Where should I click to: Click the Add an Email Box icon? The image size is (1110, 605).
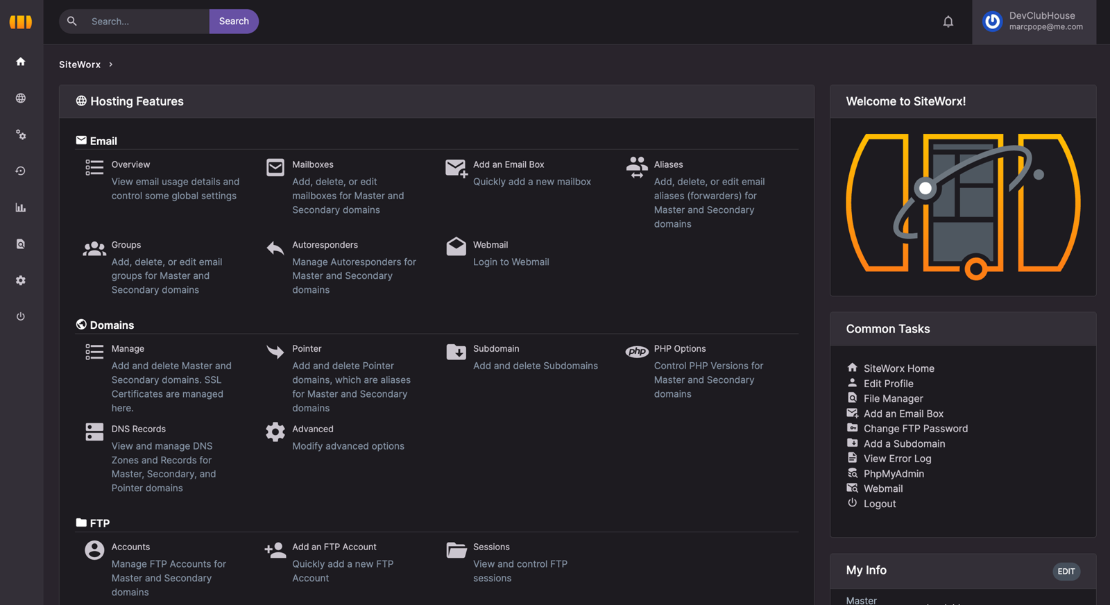[456, 168]
